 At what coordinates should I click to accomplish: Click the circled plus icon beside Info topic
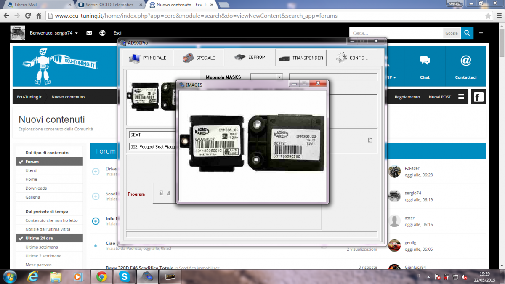(96, 220)
